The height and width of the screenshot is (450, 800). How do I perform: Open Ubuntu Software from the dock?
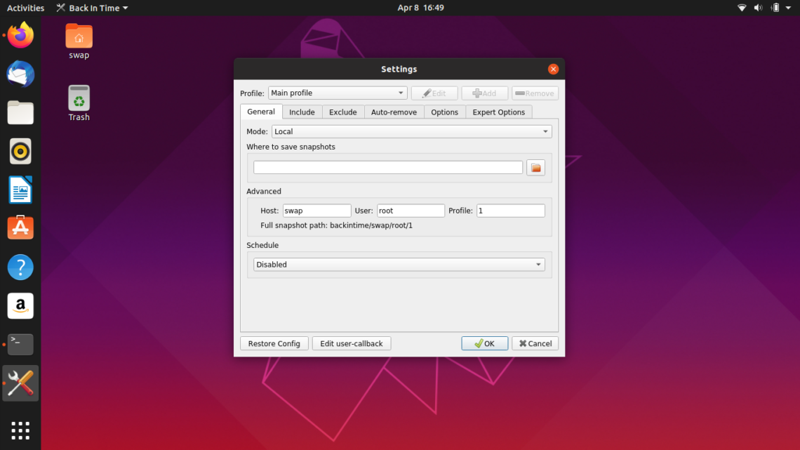[20, 228]
